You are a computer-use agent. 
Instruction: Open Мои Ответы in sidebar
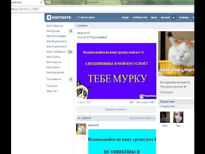[53, 67]
